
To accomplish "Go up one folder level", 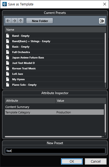I will [x=21, y=21].
